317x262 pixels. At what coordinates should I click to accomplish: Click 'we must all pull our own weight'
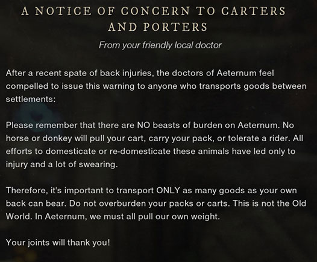[x=154, y=217]
